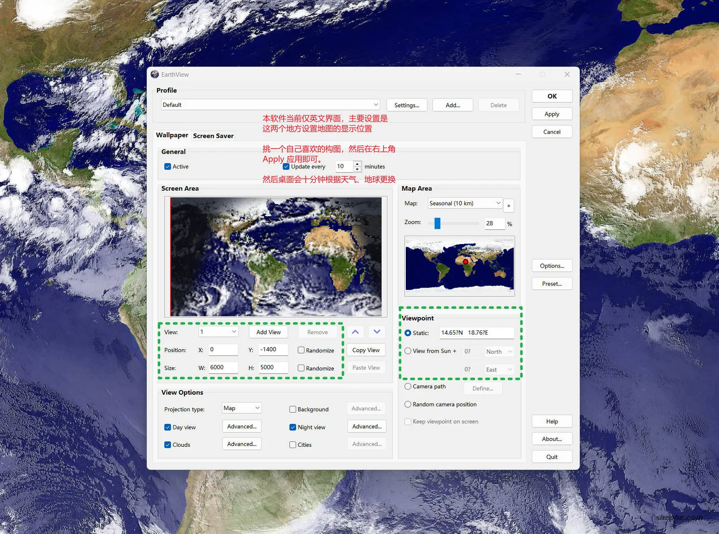Viewport: 719px width, 534px height.
Task: Click the Position X input field
Action: point(223,350)
